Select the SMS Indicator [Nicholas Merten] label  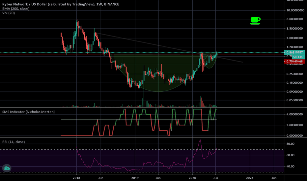point(28,112)
